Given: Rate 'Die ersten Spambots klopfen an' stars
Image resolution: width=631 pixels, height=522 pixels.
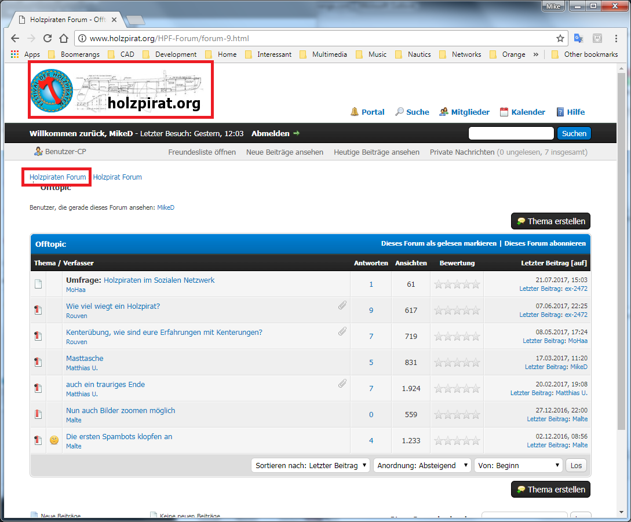Looking at the screenshot, I should [457, 441].
